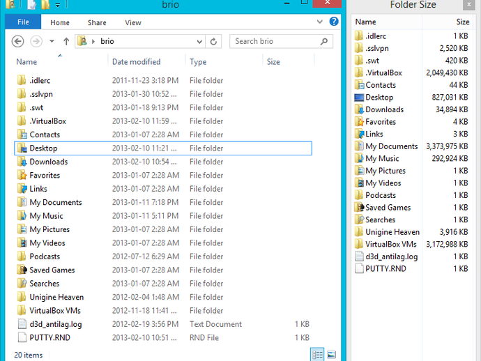Open Quick Access Toolbar customize dropdown

coord(58,5)
